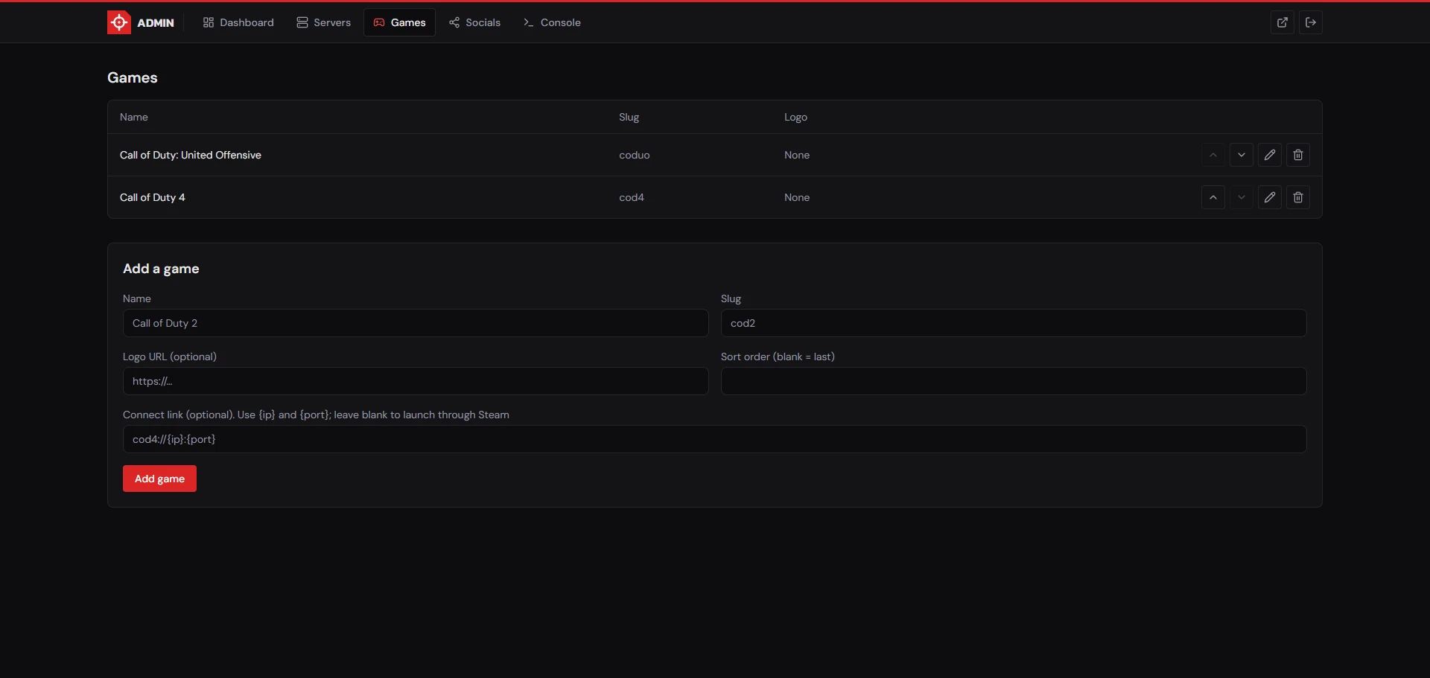Select the Games nav tab
Image resolution: width=1430 pixels, height=678 pixels.
tap(399, 22)
